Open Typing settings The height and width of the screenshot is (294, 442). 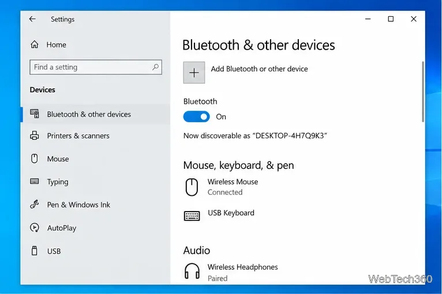95,182
